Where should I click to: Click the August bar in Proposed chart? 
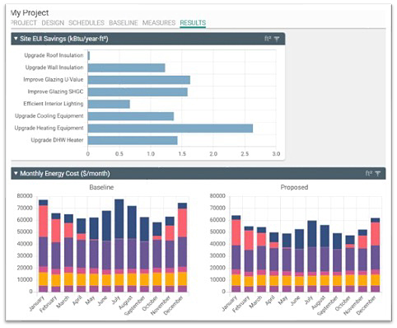325,259
